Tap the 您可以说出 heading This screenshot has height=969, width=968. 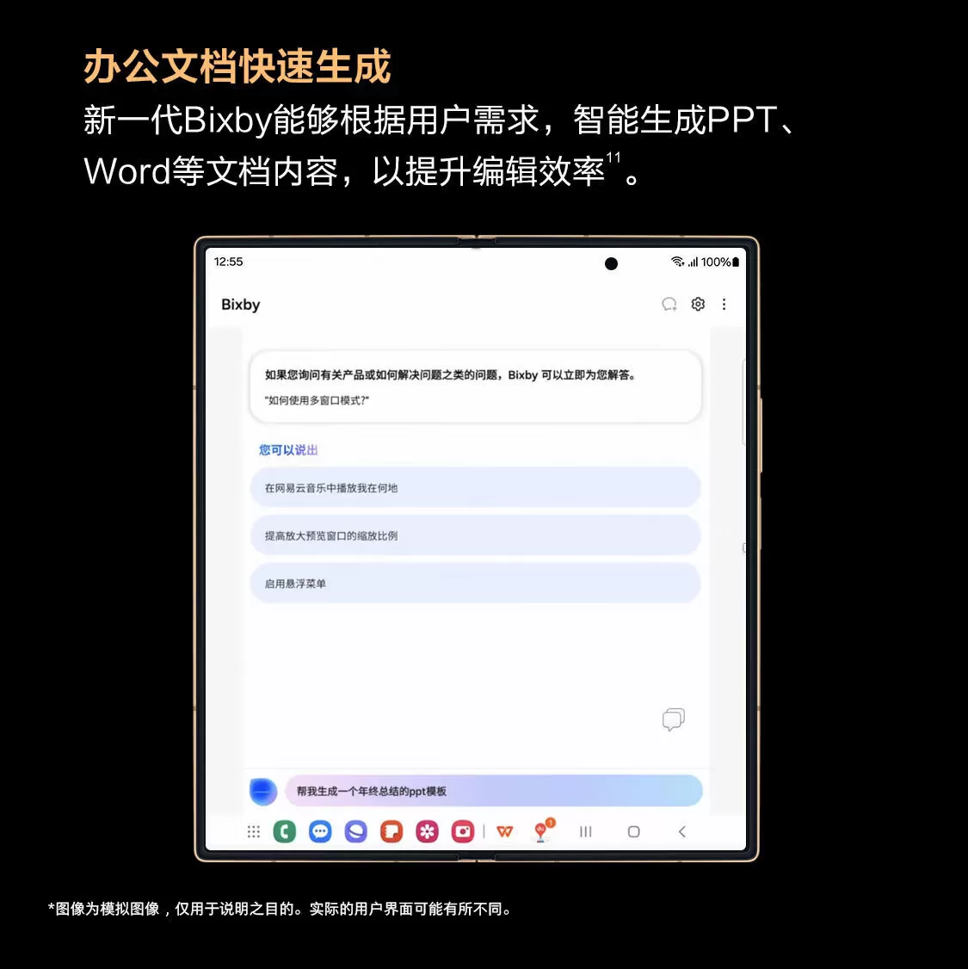[x=288, y=450]
